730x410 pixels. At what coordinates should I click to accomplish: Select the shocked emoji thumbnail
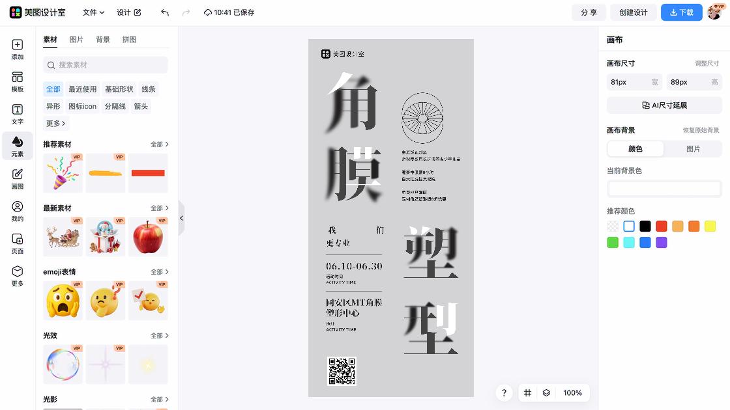pyautogui.click(x=63, y=300)
